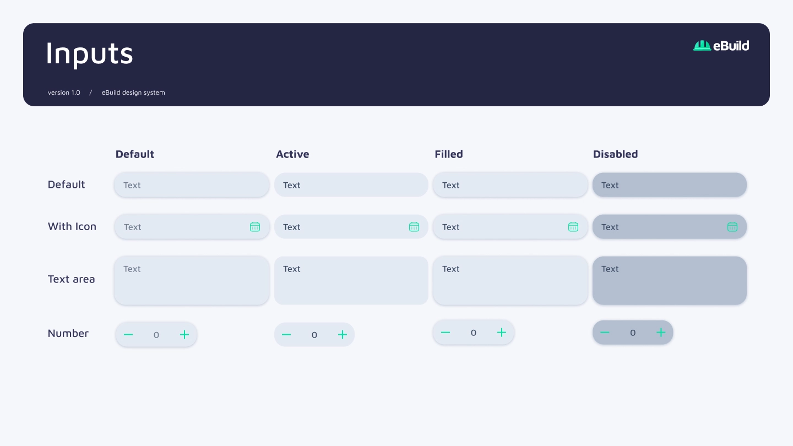
Task: Click the version 1.0 breadcrumb text
Action: [x=64, y=93]
